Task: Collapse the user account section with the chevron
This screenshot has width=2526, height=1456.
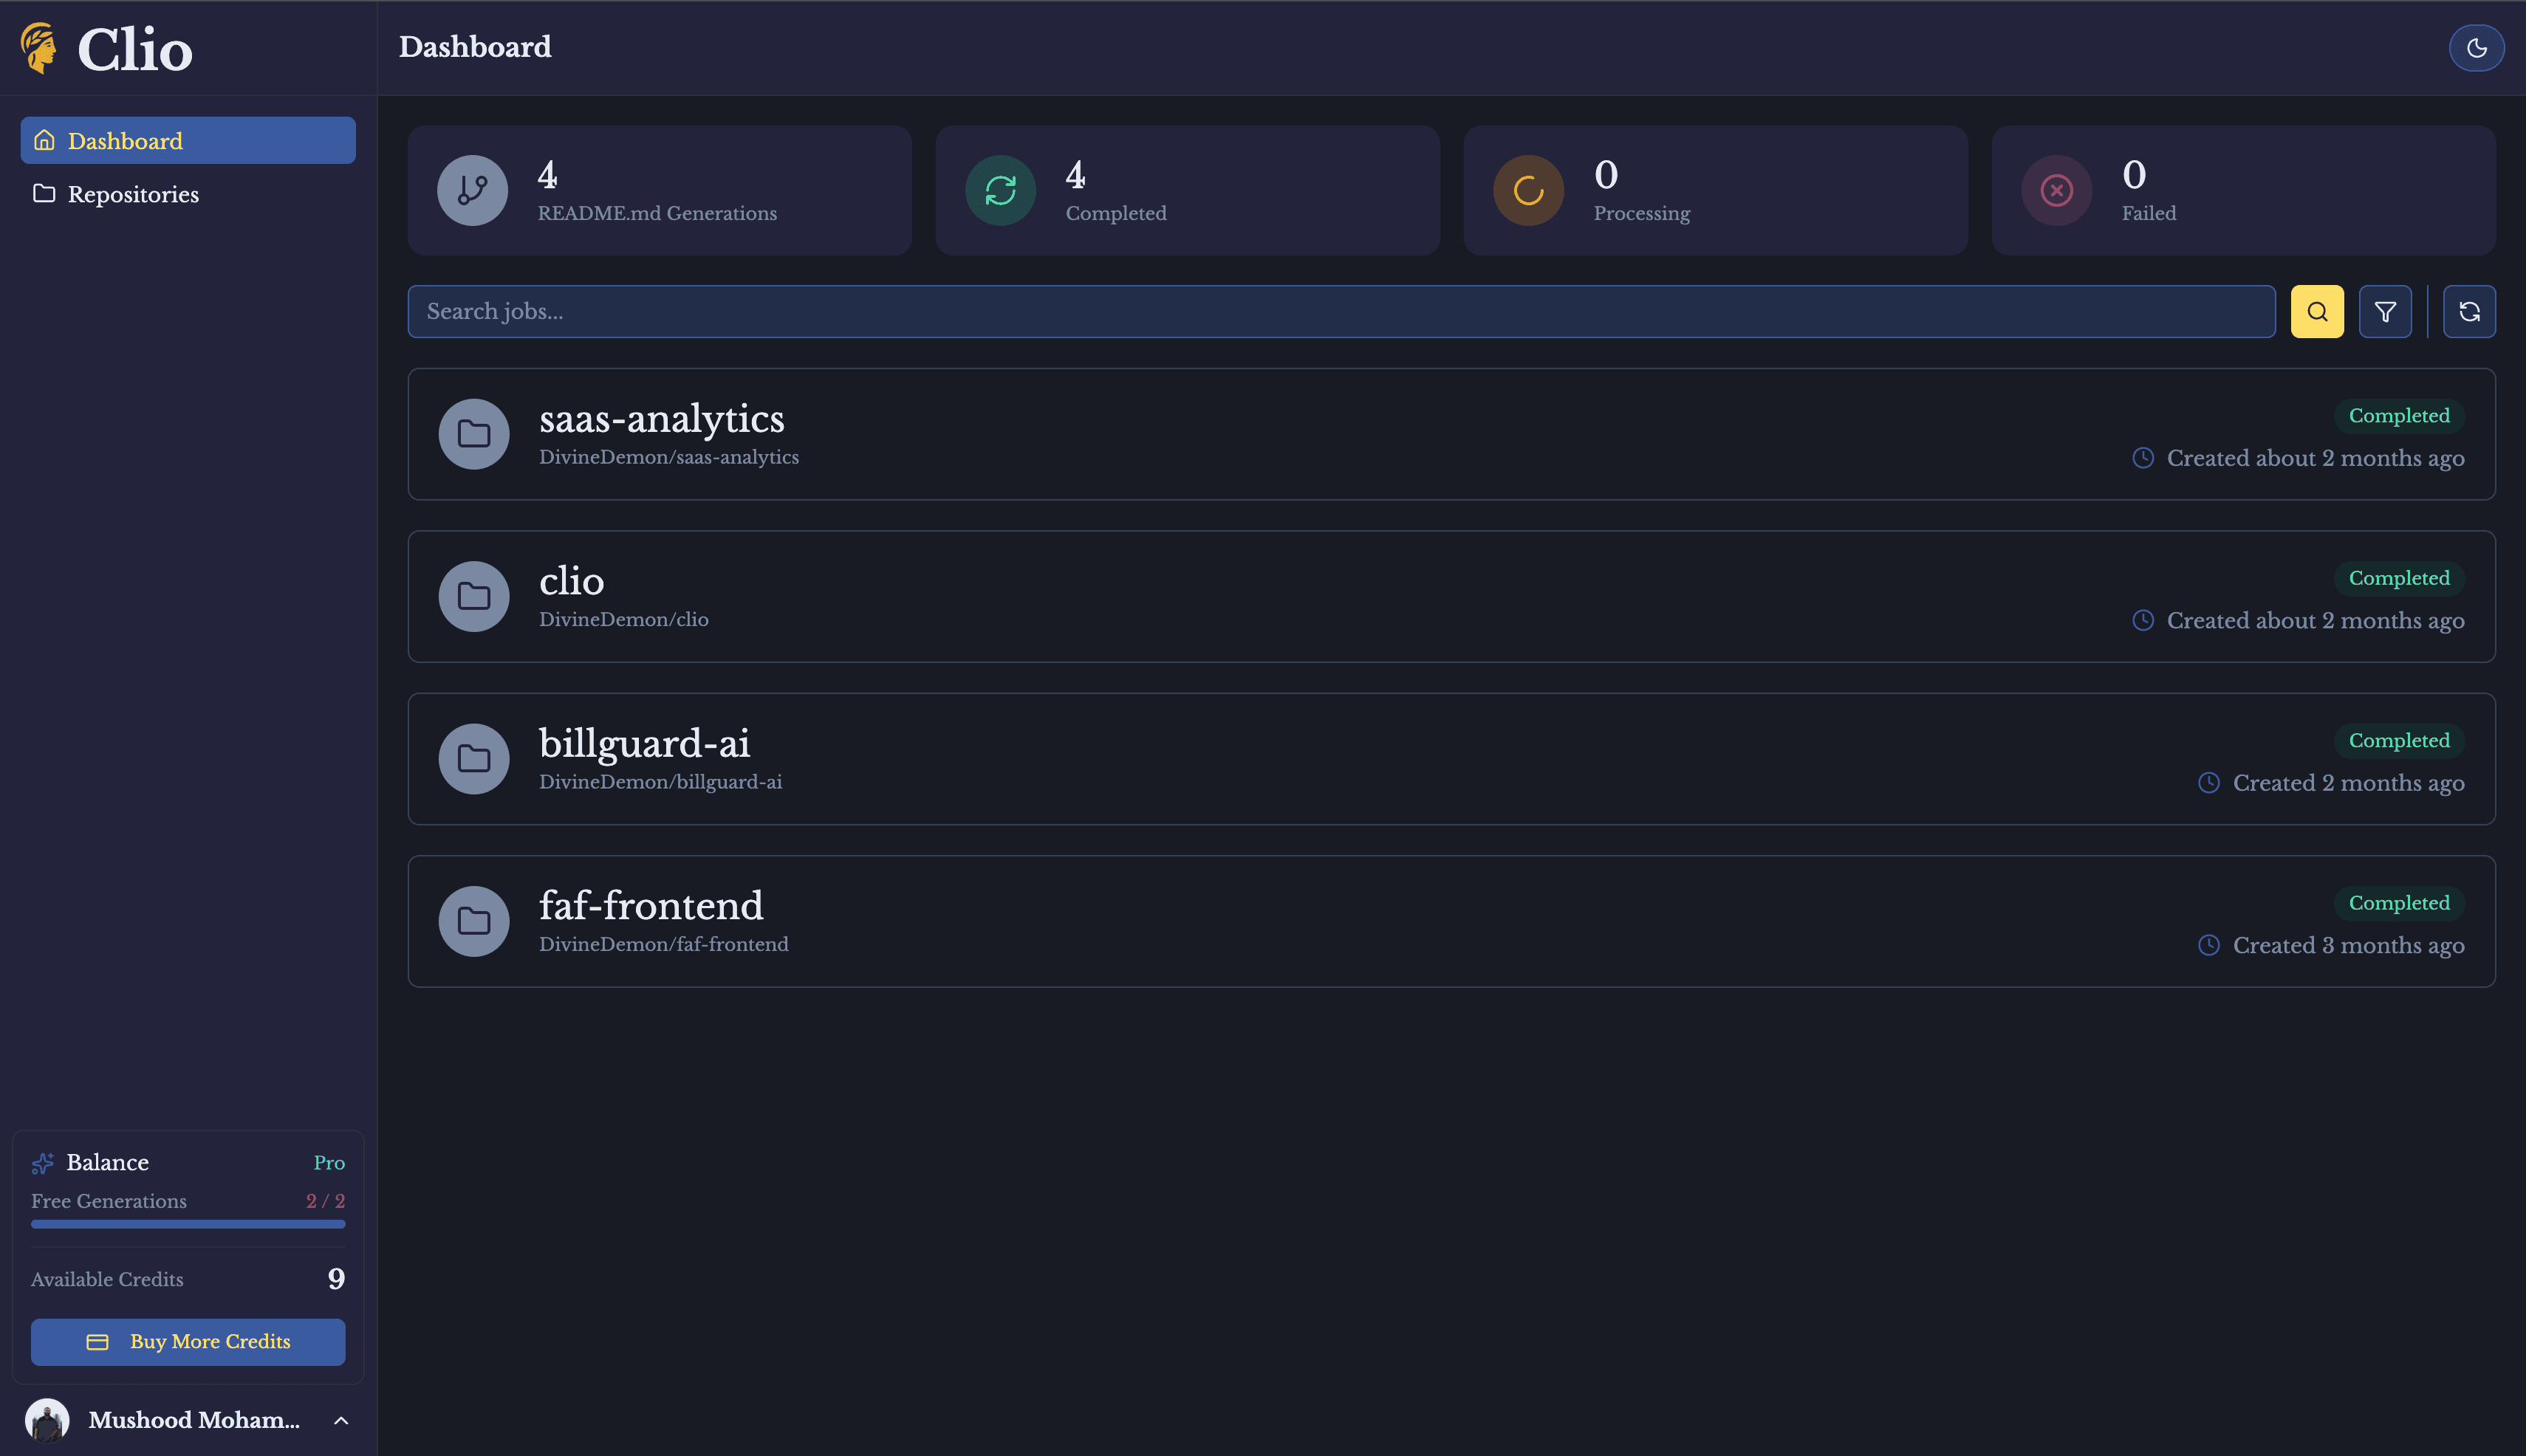Action: 339,1420
